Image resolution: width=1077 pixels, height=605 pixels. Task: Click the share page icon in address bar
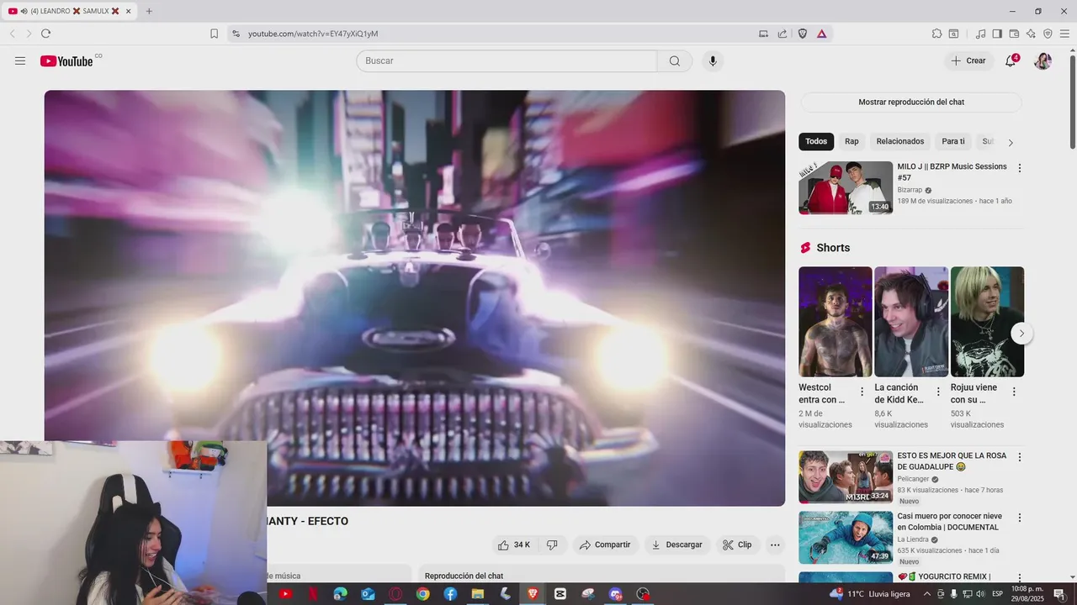click(x=783, y=34)
